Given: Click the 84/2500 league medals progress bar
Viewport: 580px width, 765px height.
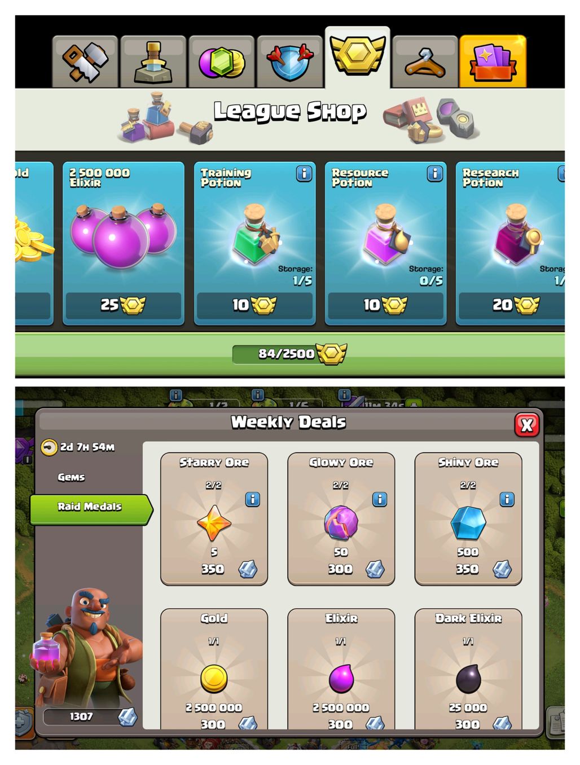Looking at the screenshot, I should click(289, 354).
